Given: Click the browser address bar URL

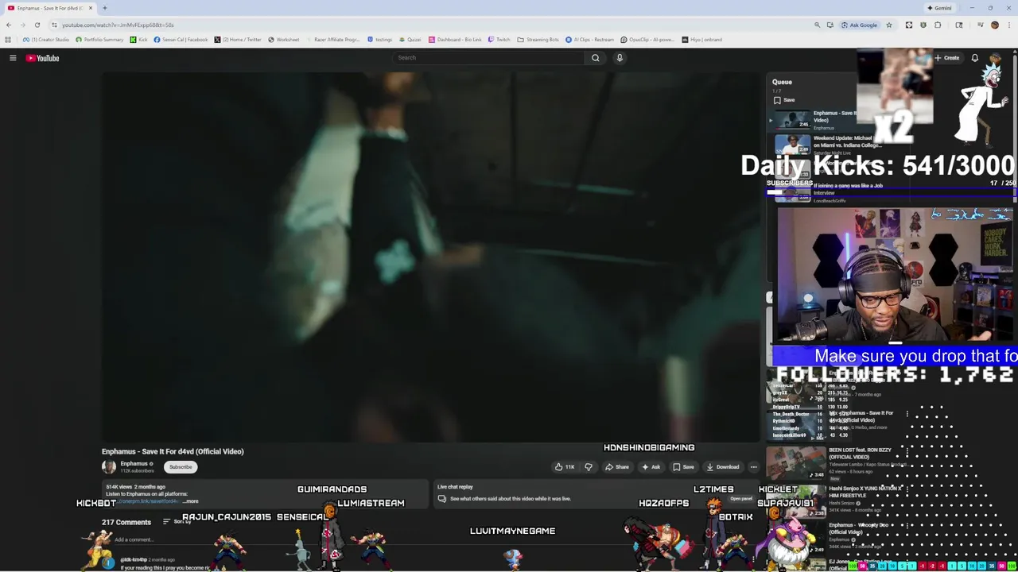Looking at the screenshot, I should (x=118, y=25).
